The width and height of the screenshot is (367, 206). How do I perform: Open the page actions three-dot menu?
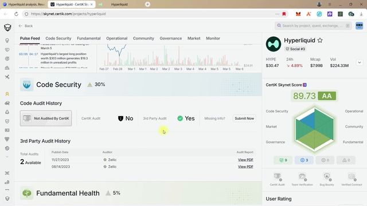(278, 14)
